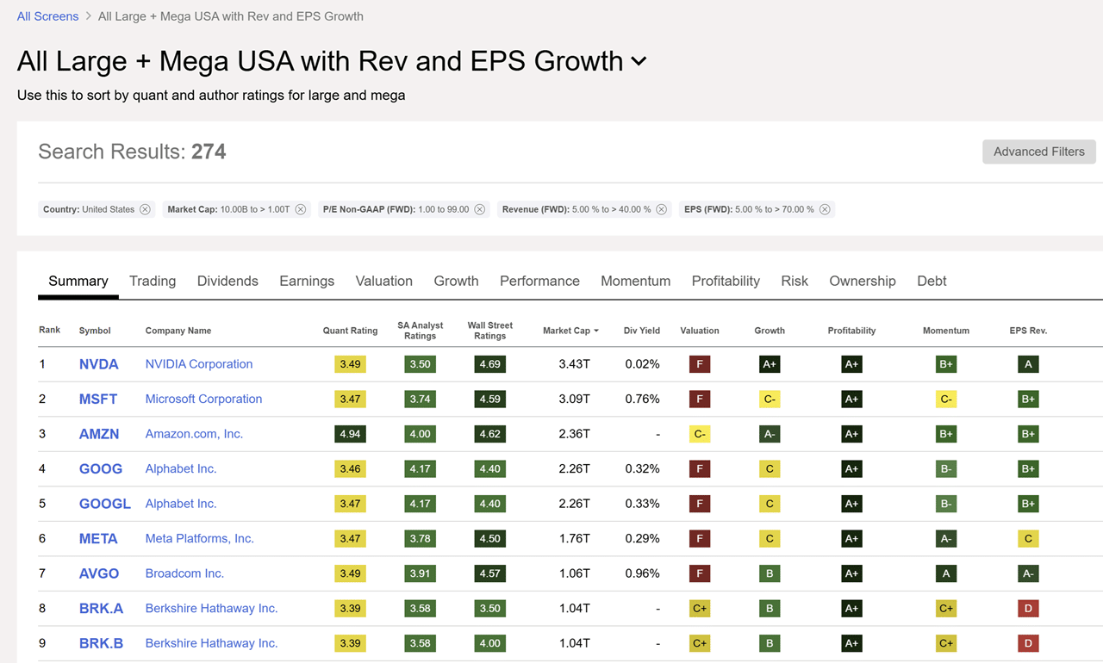
Task: Open Meta Platforms, Inc. company page
Action: tap(200, 538)
